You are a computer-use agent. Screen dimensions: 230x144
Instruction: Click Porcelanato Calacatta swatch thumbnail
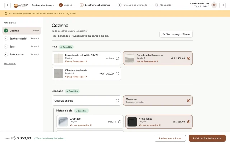coord(130,58)
